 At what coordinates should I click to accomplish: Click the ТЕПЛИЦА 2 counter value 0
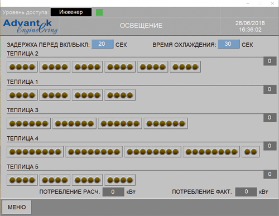[270, 61]
